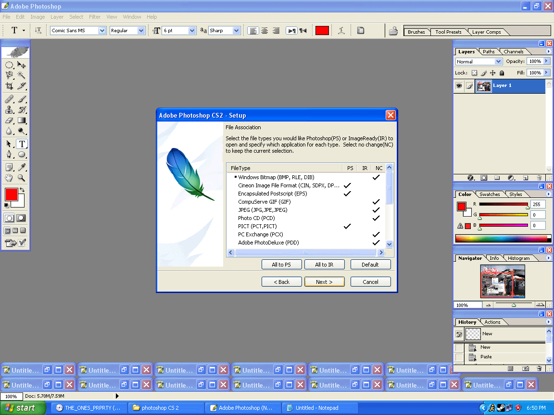
Task: Toggle lock transparent pixels in Layers panel
Action: click(475, 73)
